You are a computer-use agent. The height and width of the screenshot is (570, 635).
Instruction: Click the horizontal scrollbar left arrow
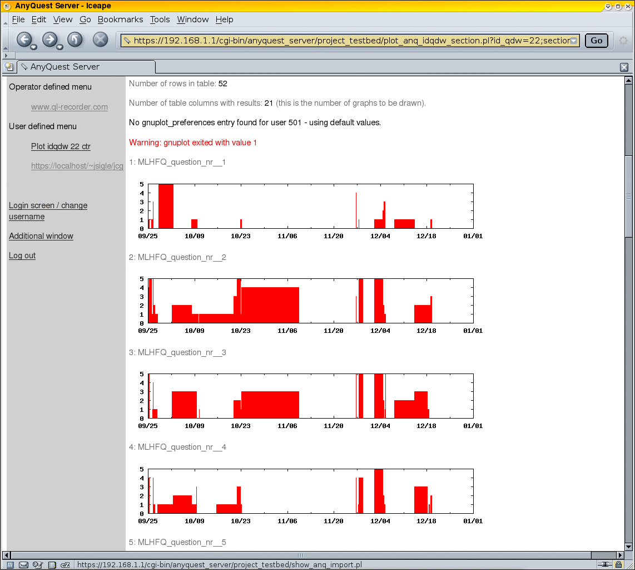pyautogui.click(x=7, y=555)
